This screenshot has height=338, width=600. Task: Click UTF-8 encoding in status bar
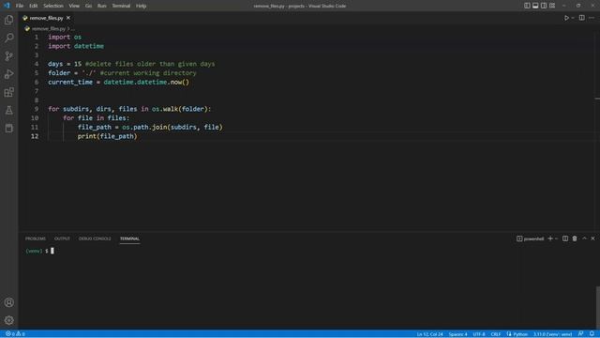[479, 334]
